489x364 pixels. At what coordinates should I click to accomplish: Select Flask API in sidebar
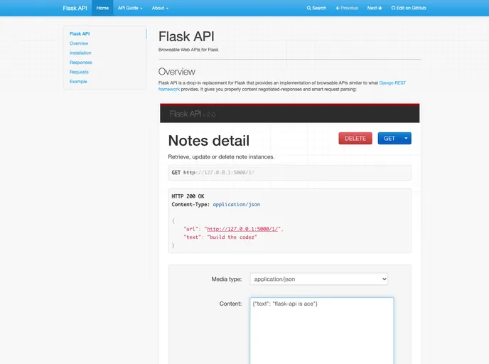click(x=80, y=33)
